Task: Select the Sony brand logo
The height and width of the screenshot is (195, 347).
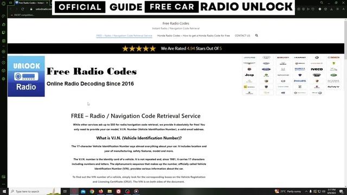Action: click(333, 87)
